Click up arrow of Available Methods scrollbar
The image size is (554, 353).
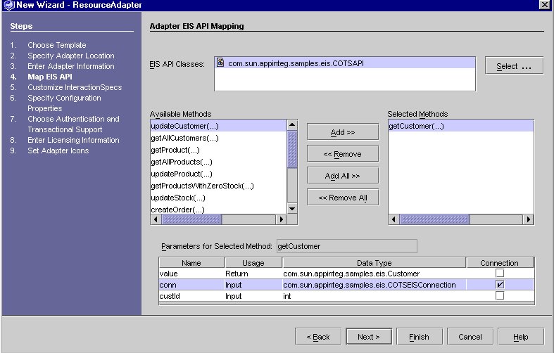292,125
